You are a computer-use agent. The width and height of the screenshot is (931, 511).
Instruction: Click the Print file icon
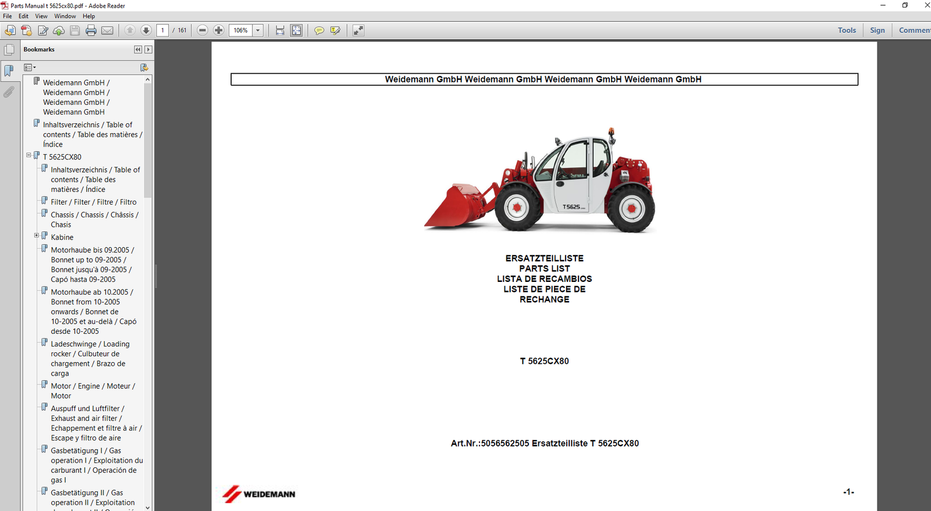(x=91, y=30)
